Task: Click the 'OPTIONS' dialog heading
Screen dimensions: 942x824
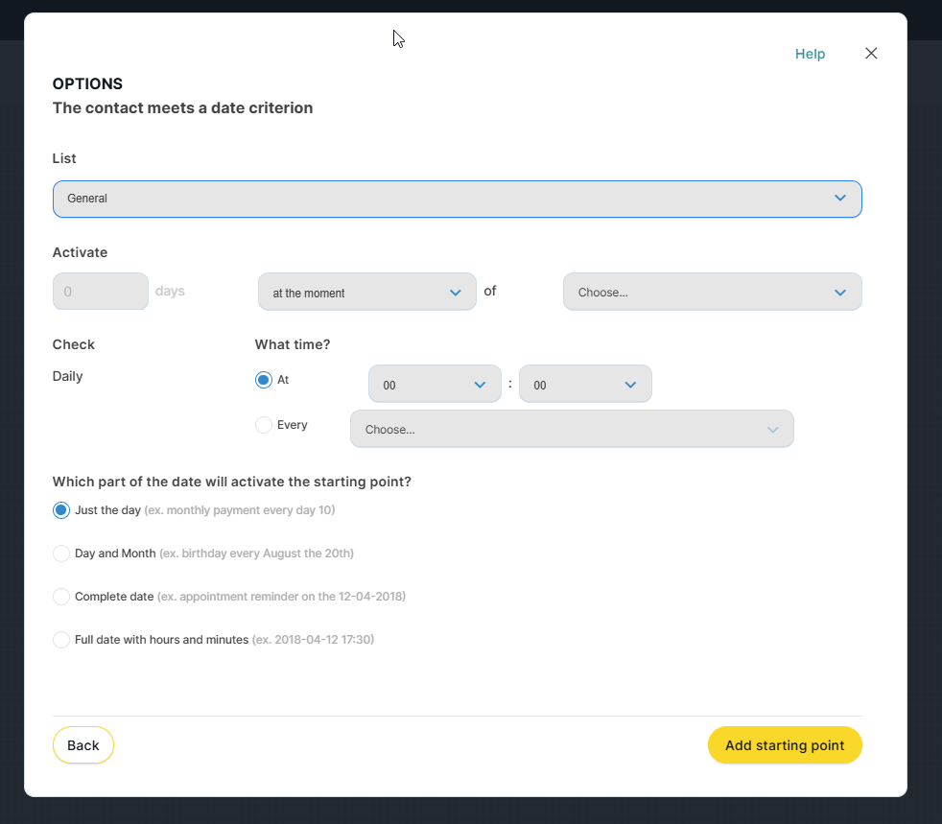Action: click(x=87, y=84)
